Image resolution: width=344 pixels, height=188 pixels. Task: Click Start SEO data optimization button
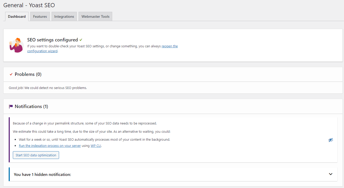click(x=36, y=155)
